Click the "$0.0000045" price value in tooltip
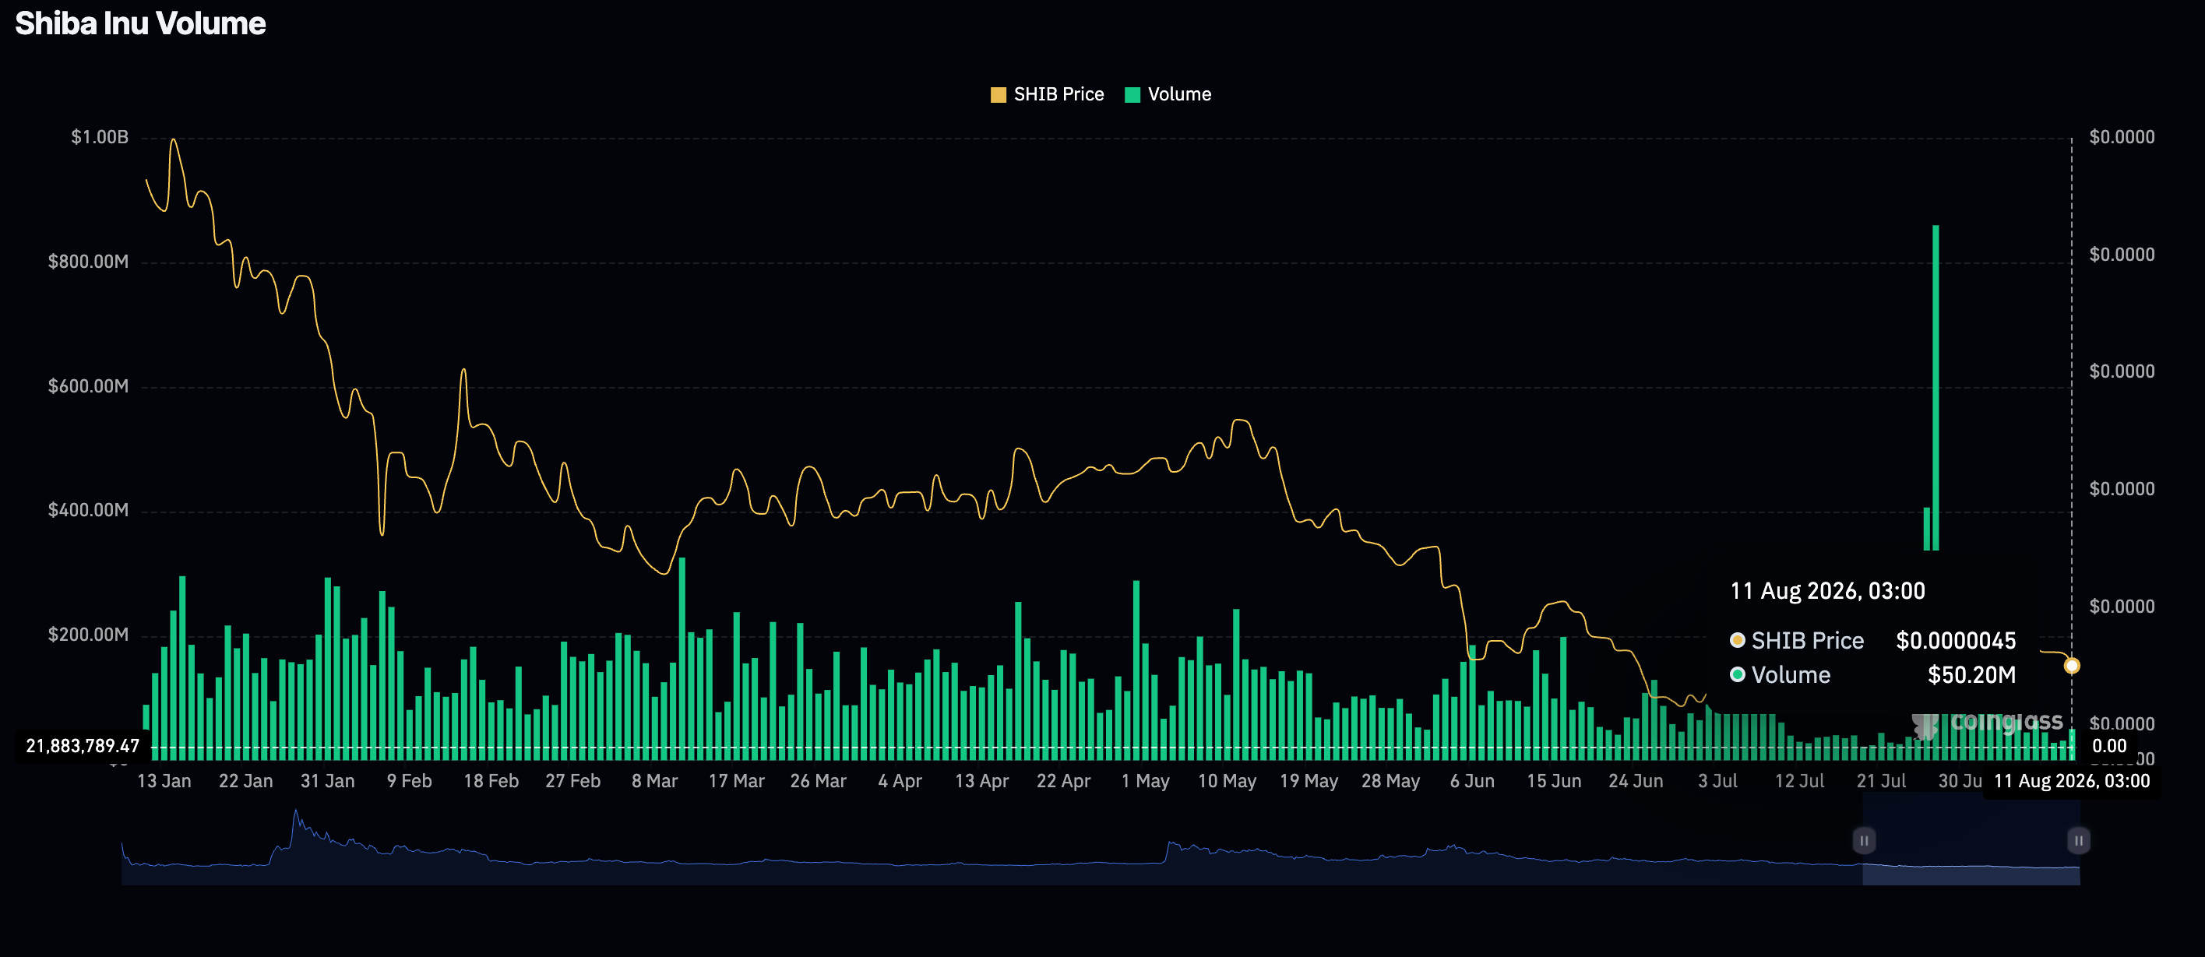Image resolution: width=2205 pixels, height=957 pixels. (x=1956, y=640)
